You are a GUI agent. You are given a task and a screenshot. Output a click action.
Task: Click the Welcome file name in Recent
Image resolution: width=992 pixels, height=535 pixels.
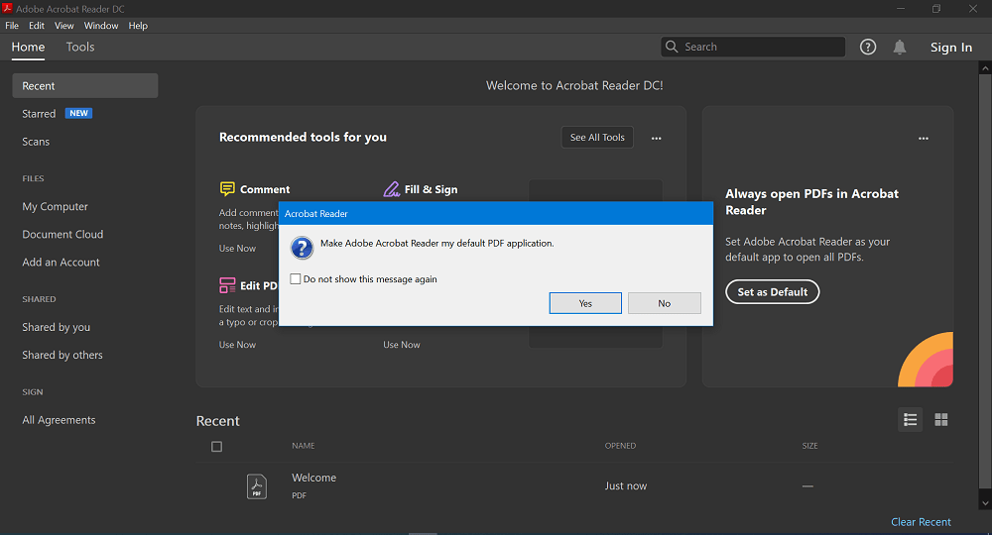(x=313, y=478)
